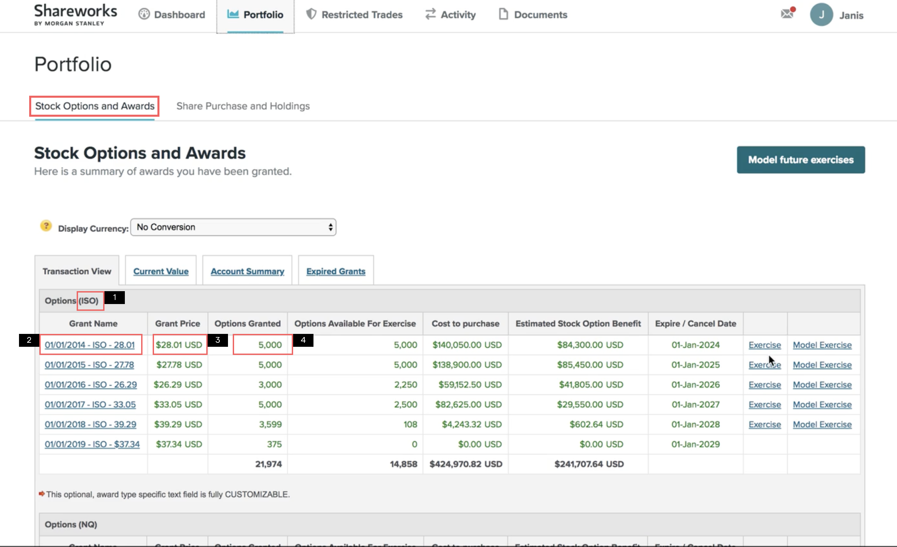Viewport: 897px width, 547px height.
Task: Open the Display Currency dropdown
Action: (x=233, y=227)
